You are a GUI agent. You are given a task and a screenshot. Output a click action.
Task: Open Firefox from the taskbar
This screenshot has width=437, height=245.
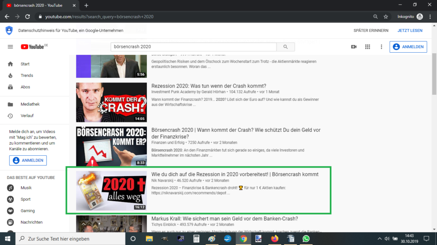275,239
